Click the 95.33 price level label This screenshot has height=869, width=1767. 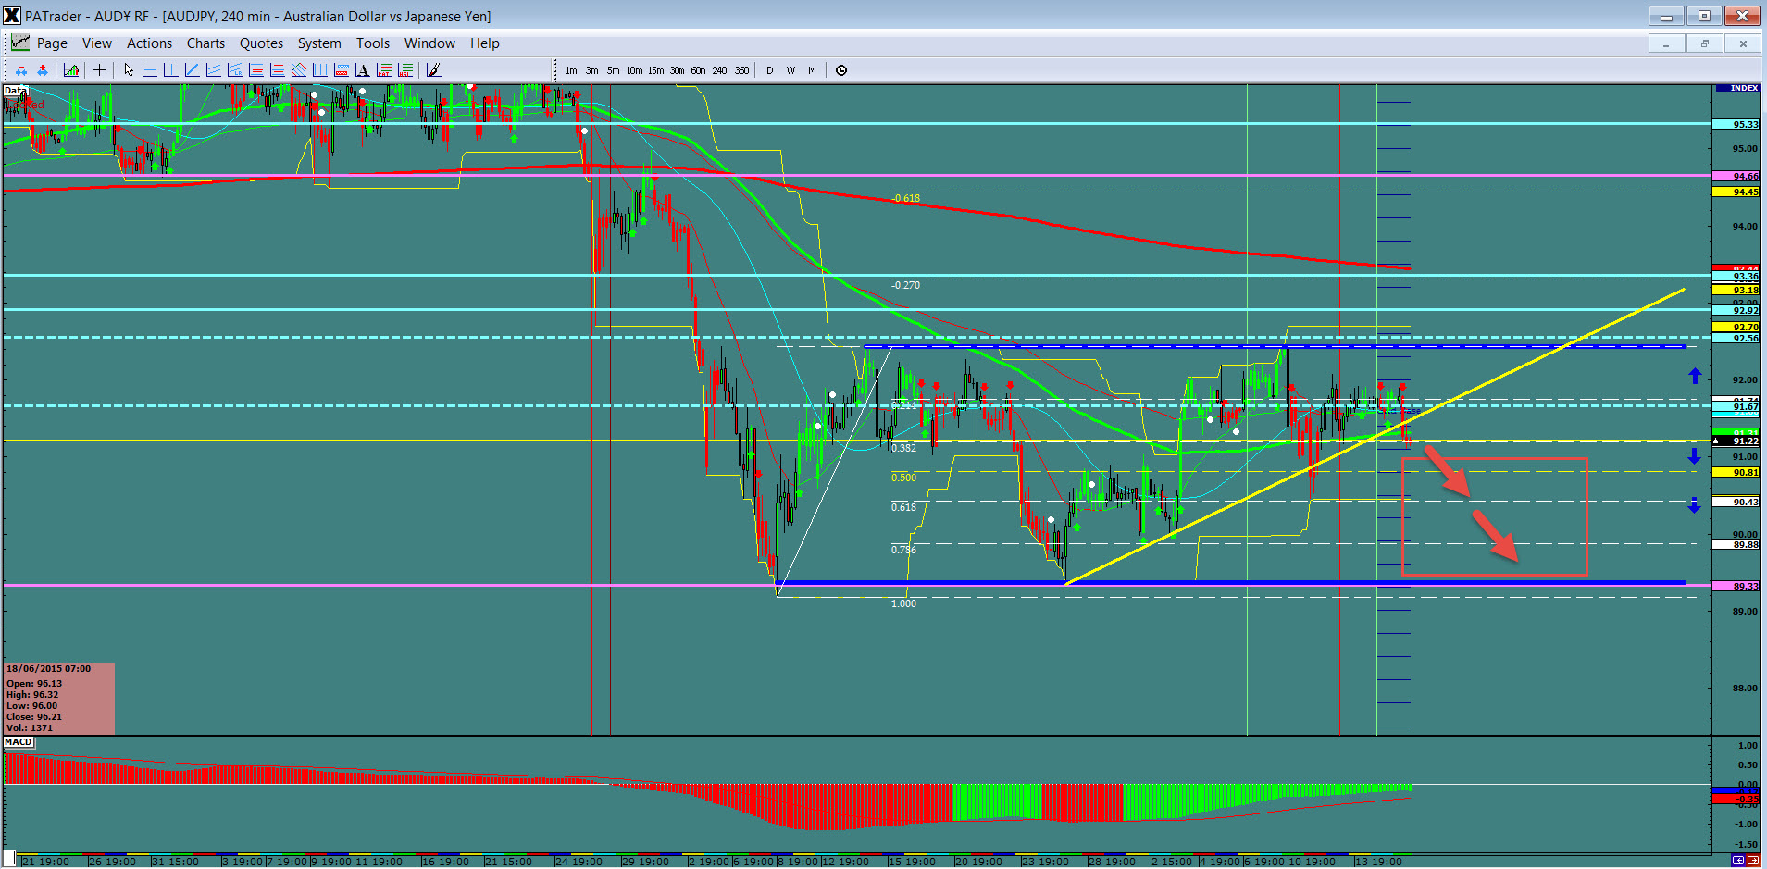[x=1735, y=124]
